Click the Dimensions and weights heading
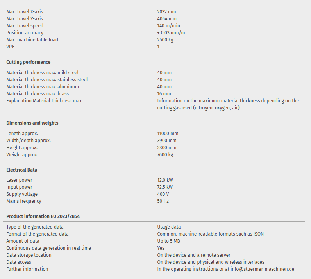The image size is (311, 279). (x=32, y=123)
